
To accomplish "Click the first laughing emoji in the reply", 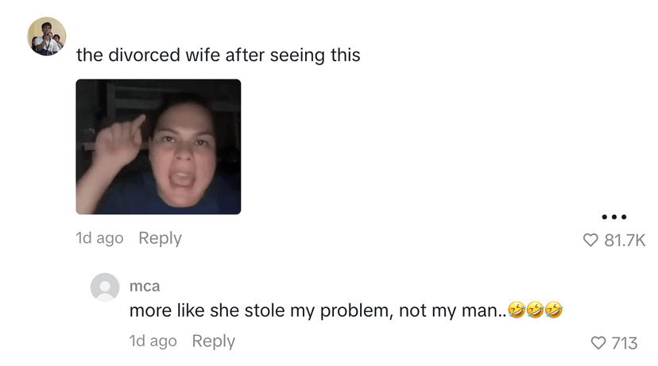I will [x=517, y=310].
